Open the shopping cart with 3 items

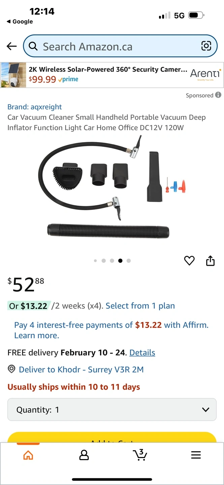click(140, 455)
